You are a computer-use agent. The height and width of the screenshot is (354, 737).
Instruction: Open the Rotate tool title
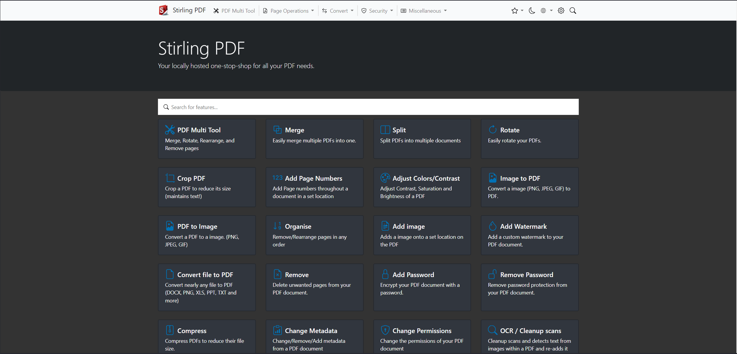pyautogui.click(x=510, y=130)
